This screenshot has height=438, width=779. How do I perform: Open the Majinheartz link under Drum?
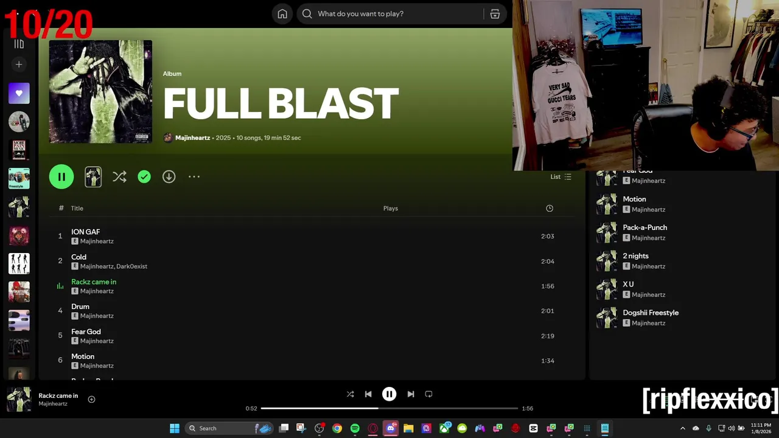97,316
